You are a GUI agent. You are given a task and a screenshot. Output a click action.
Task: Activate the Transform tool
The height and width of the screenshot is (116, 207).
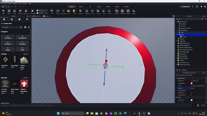(26, 12)
